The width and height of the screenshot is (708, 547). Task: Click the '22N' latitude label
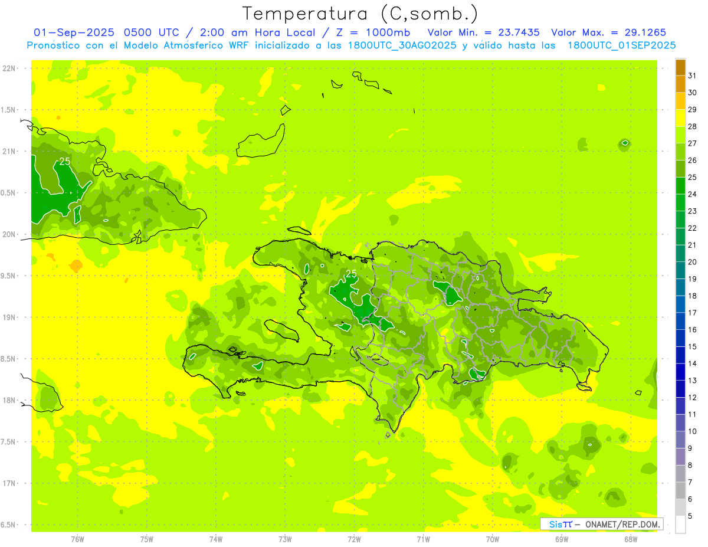tap(9, 68)
